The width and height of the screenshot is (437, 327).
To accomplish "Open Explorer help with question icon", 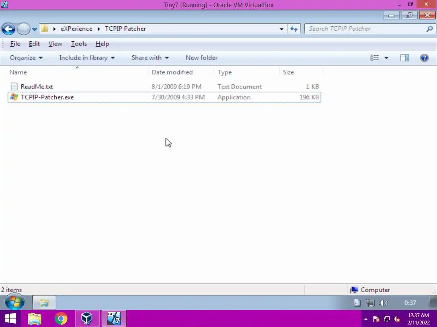I will (424, 58).
